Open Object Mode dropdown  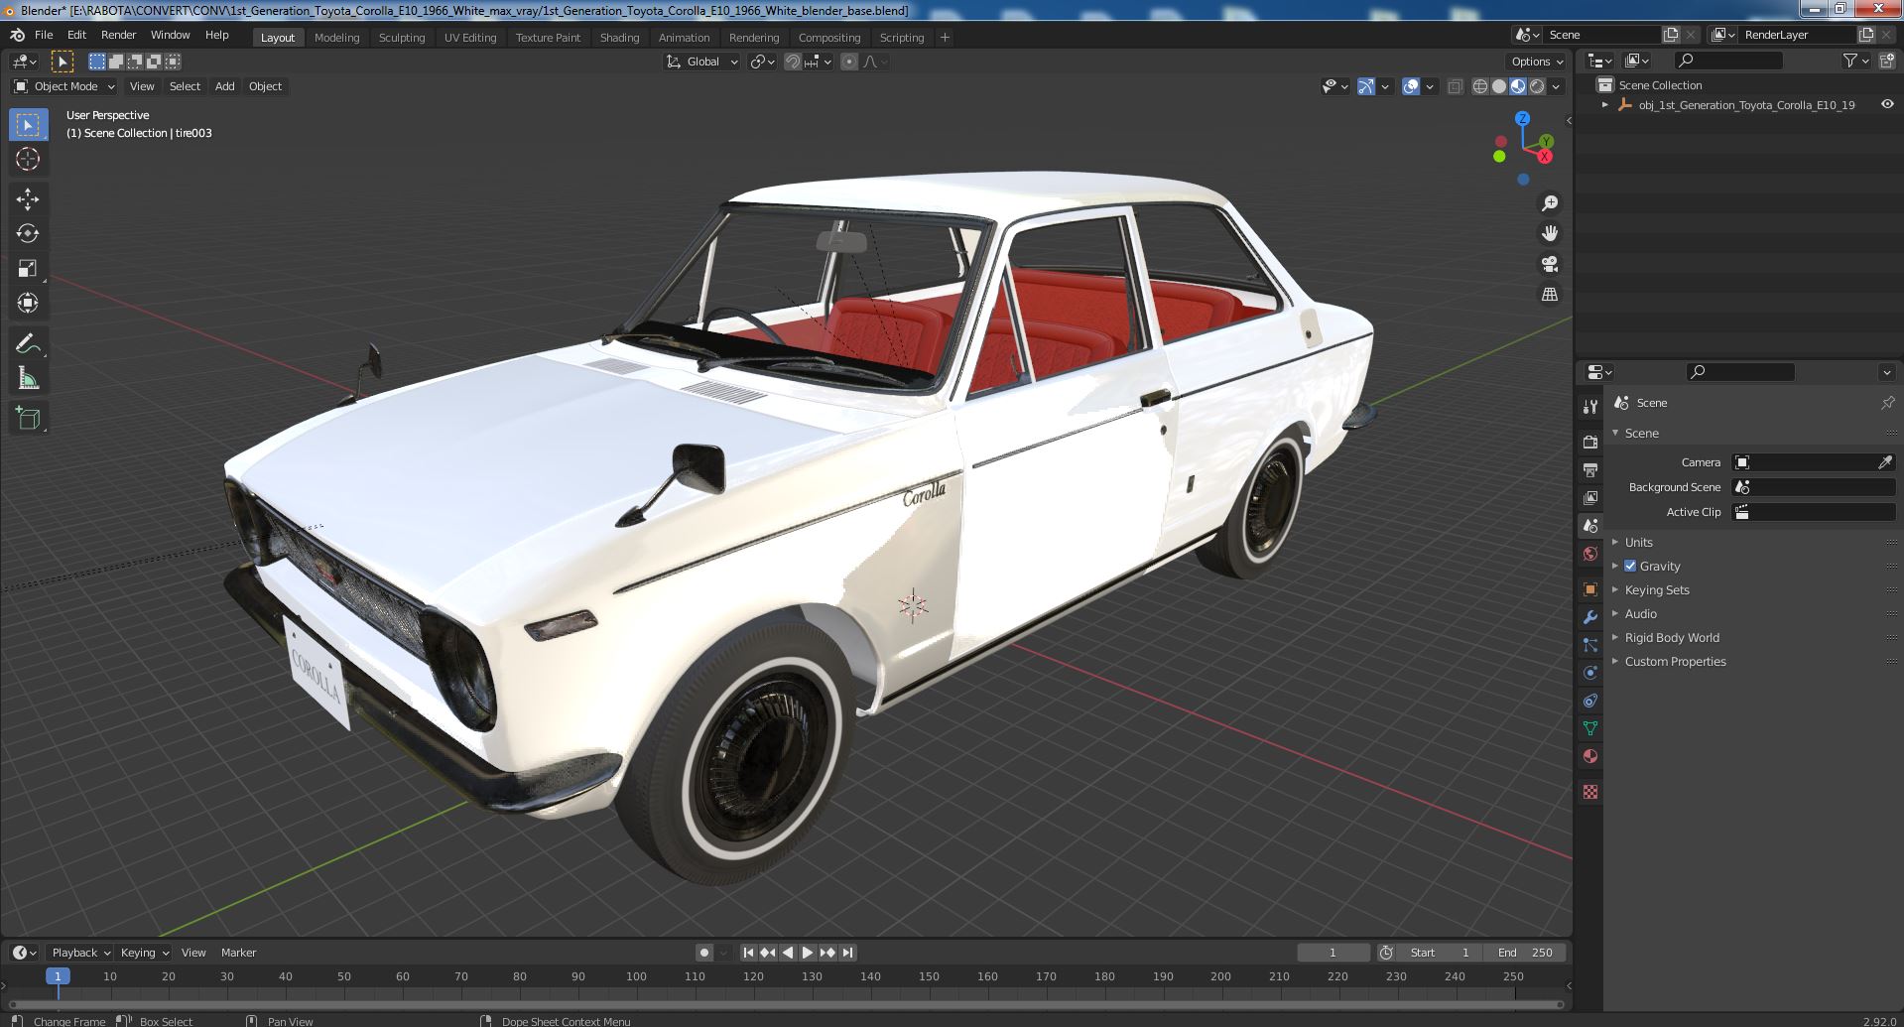click(x=64, y=86)
